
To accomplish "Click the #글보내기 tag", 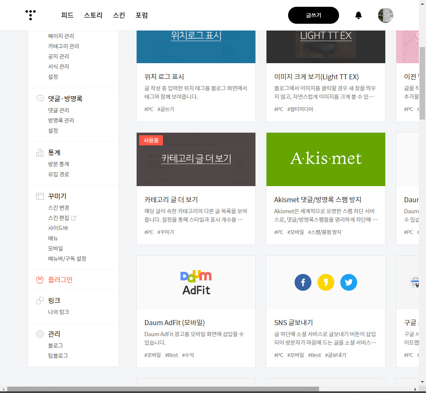I will 336,355.
